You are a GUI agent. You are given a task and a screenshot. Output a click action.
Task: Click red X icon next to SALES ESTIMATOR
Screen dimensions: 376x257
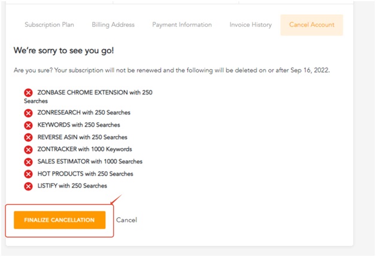[28, 162]
